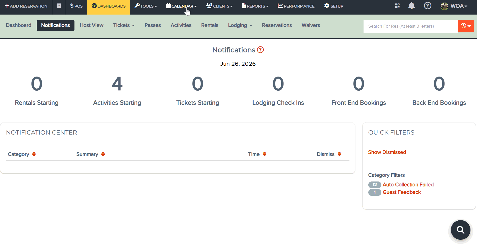Image resolution: width=477 pixels, height=247 pixels.
Task: Click the 1 badge for Guest Feedback
Action: 375,192
